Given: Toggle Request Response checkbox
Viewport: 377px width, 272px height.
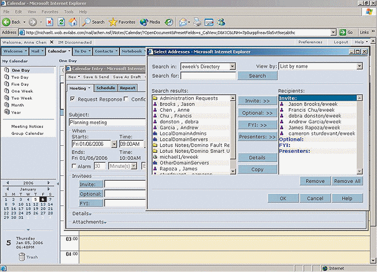Looking at the screenshot, I should pyautogui.click(x=72, y=99).
